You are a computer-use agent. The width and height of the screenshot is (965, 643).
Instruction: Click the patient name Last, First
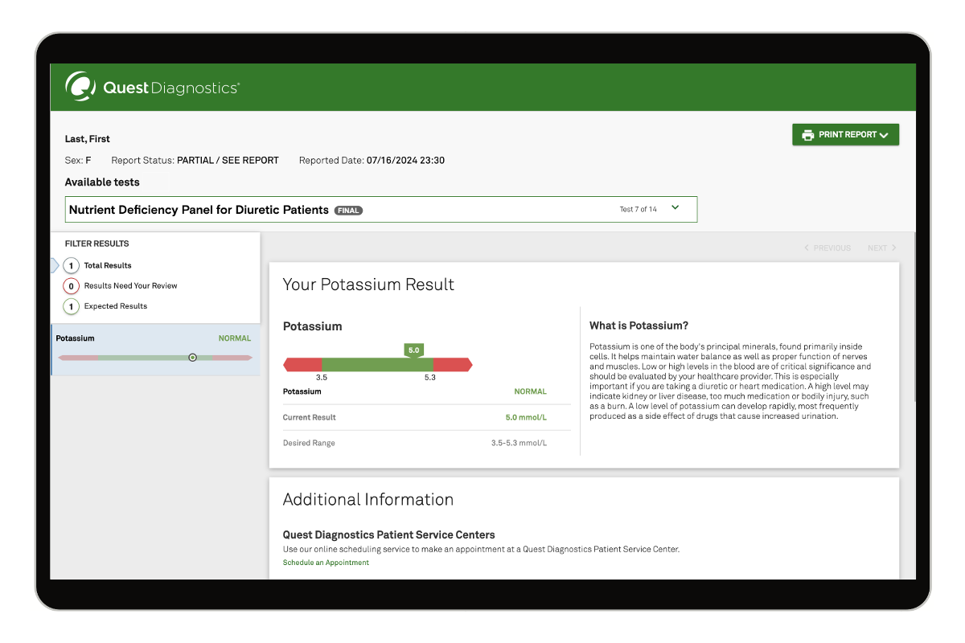click(x=88, y=139)
